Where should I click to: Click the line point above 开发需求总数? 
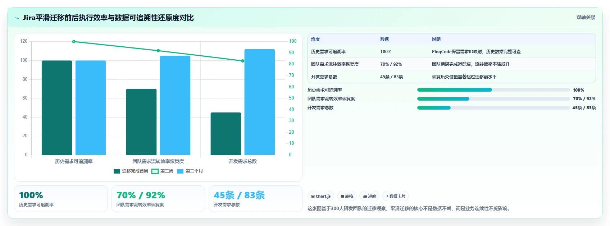(x=243, y=61)
